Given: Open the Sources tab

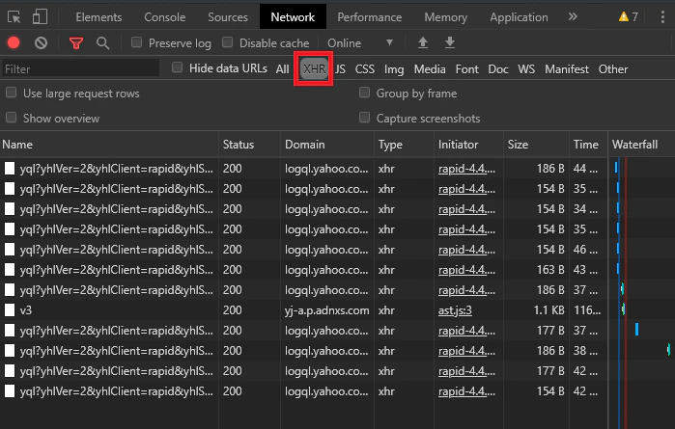Looking at the screenshot, I should point(228,17).
